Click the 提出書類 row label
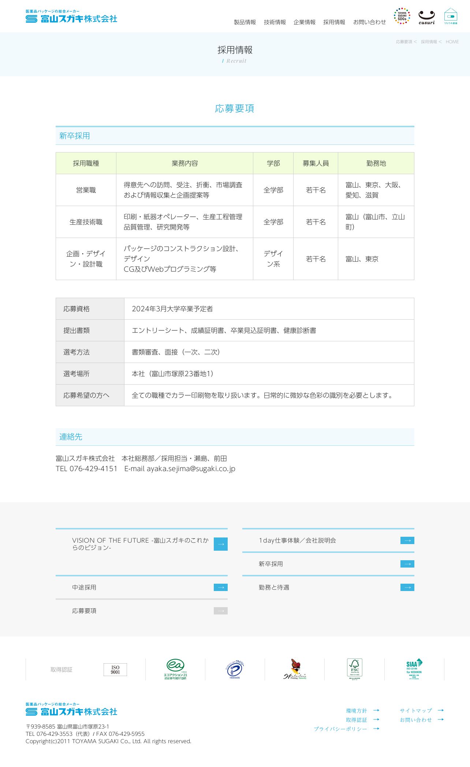 coord(90,330)
